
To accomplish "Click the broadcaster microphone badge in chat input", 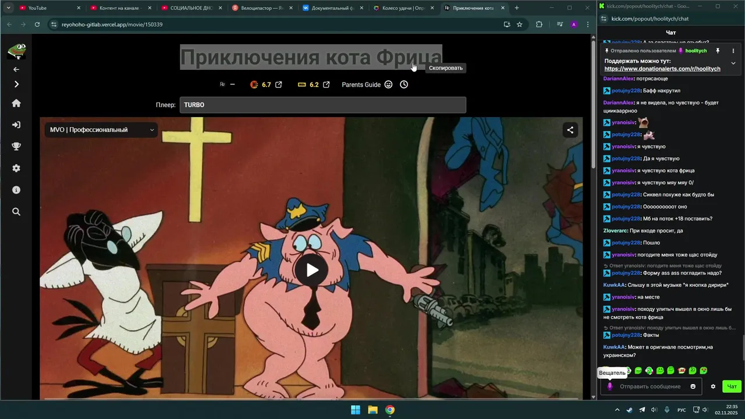I will (610, 386).
